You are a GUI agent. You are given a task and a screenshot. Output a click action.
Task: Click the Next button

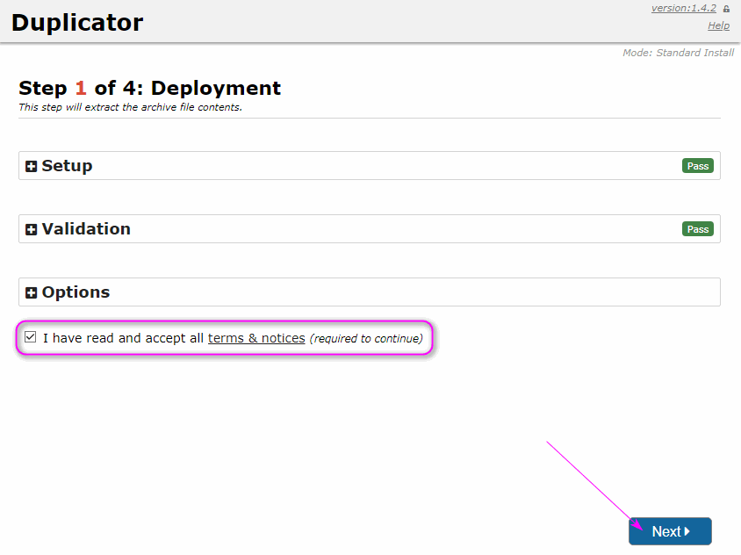coord(670,531)
